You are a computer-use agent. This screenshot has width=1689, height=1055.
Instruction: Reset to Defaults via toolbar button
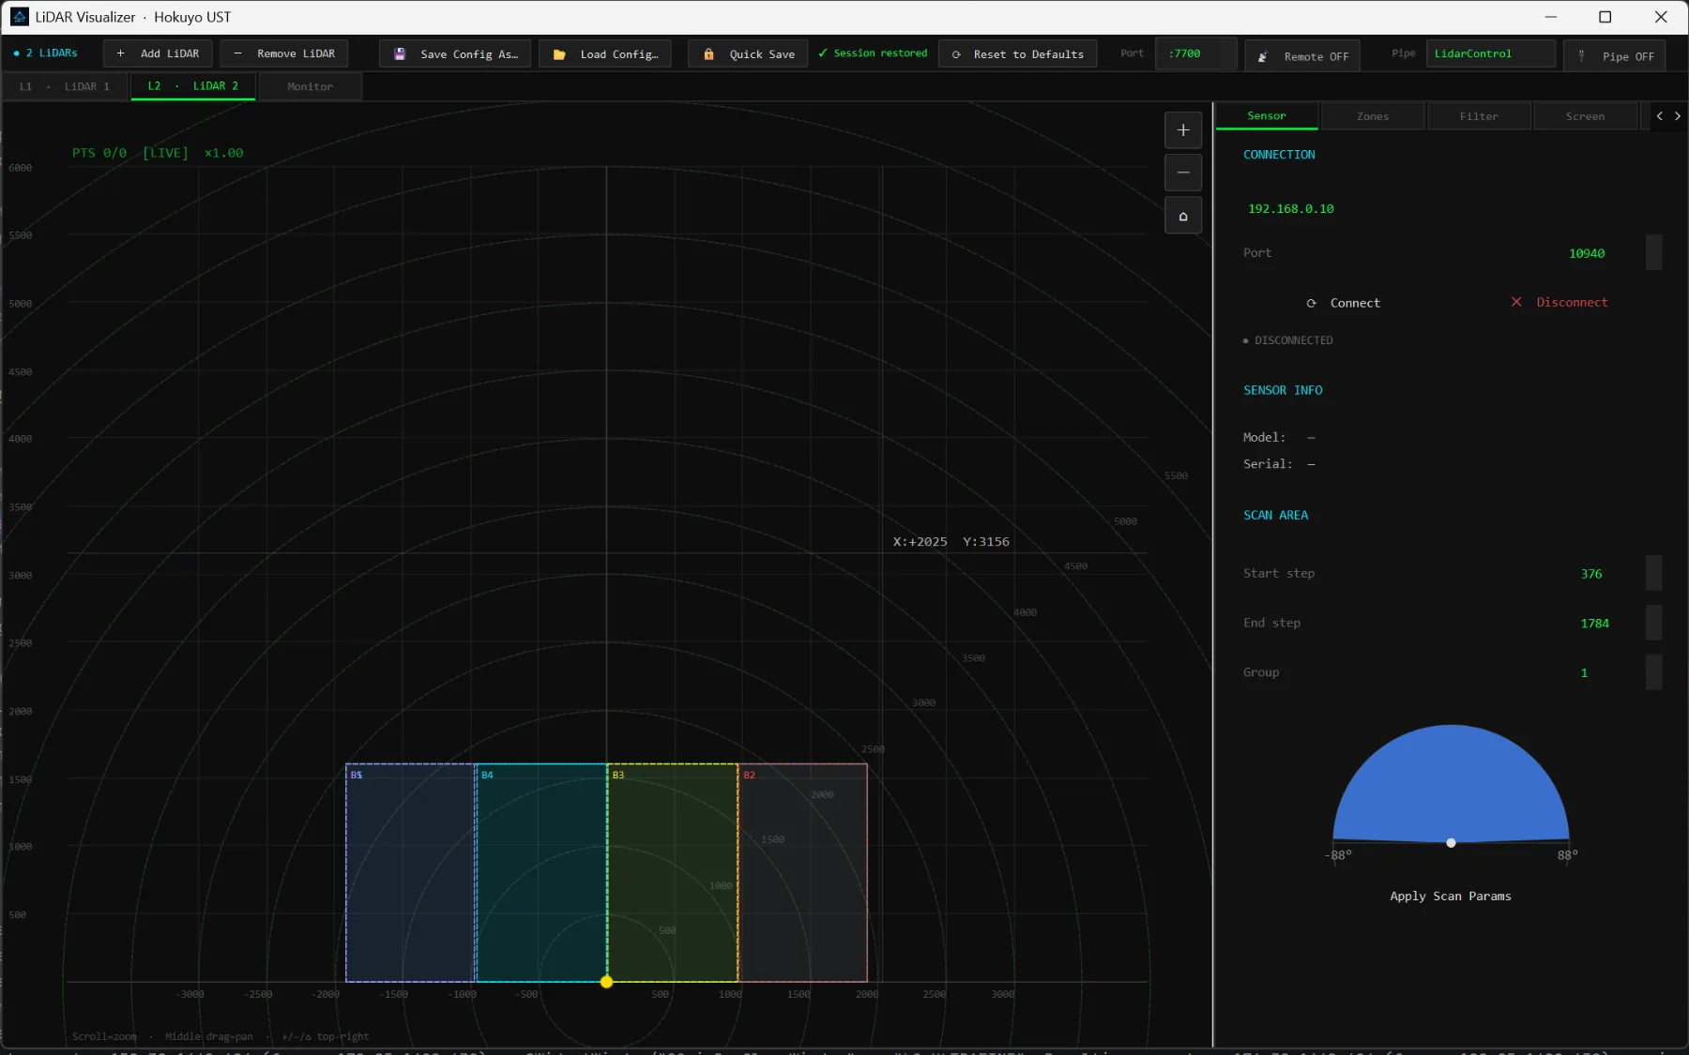pyautogui.click(x=1017, y=54)
